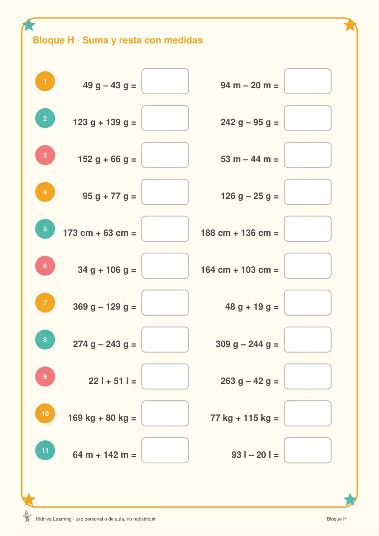Click the orange number 1 circle

[45, 81]
